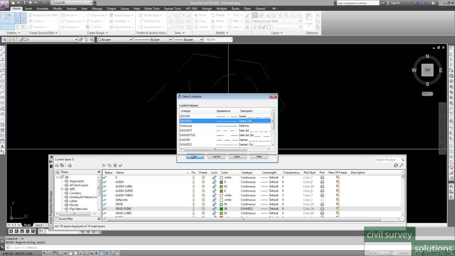Image resolution: width=455 pixels, height=256 pixels.
Task: Toggle Freeze sun icon for Defpoints layer
Action: [203, 200]
